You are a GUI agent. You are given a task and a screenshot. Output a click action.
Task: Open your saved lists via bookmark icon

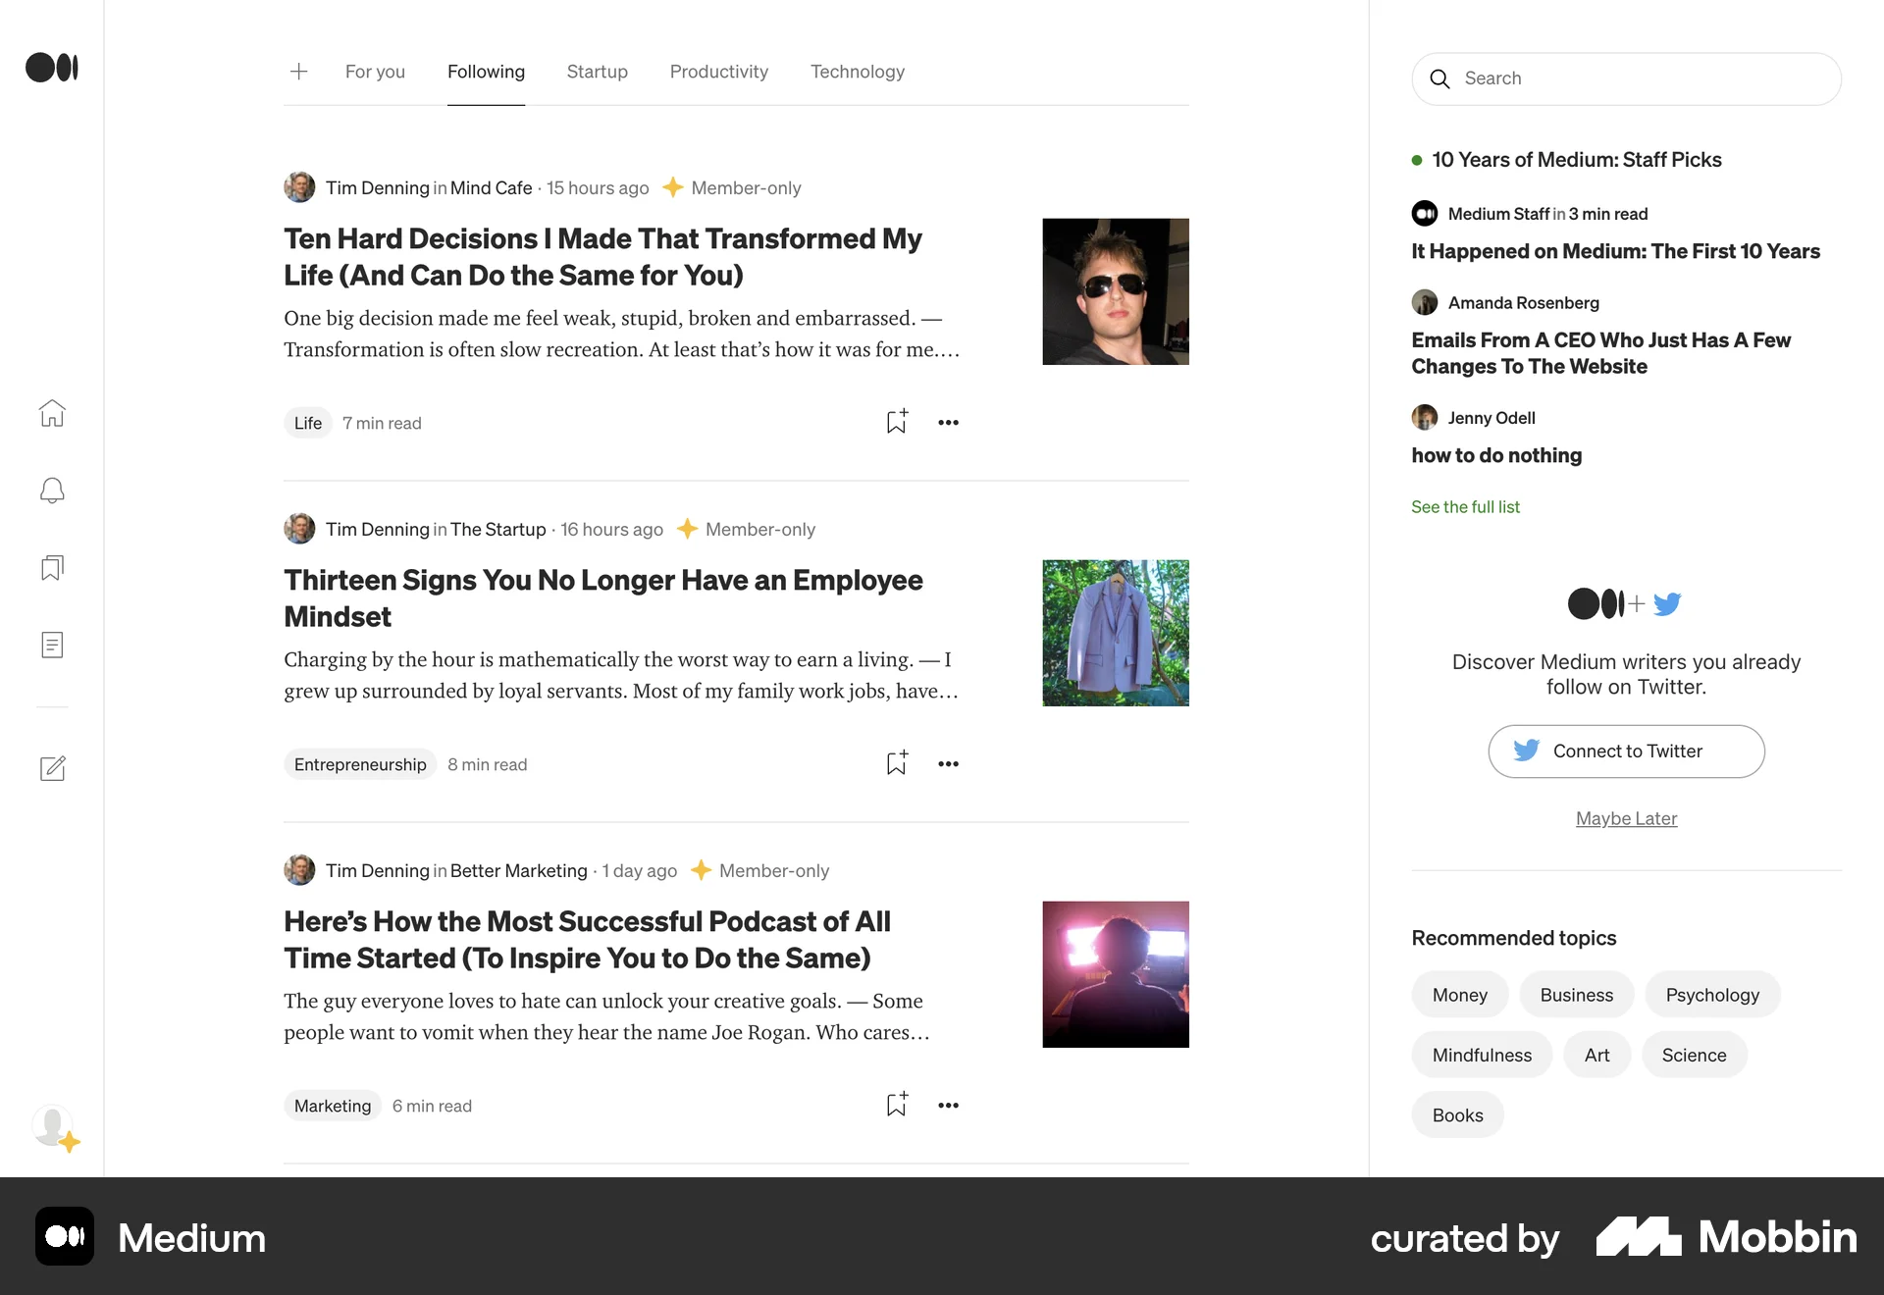pyautogui.click(x=52, y=567)
